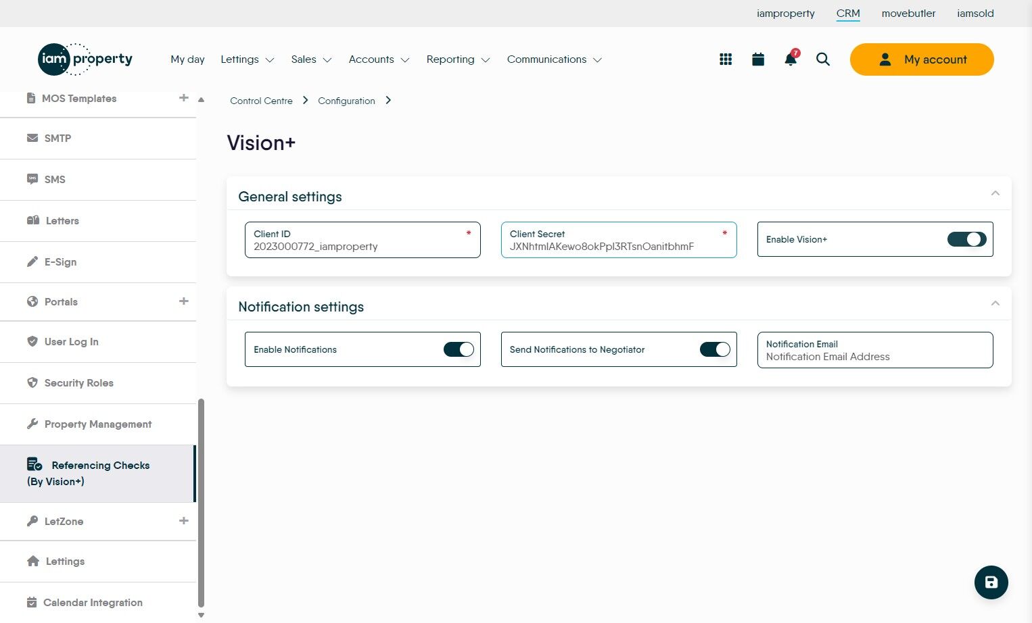Expand the Reporting dropdown menu

coord(458,59)
